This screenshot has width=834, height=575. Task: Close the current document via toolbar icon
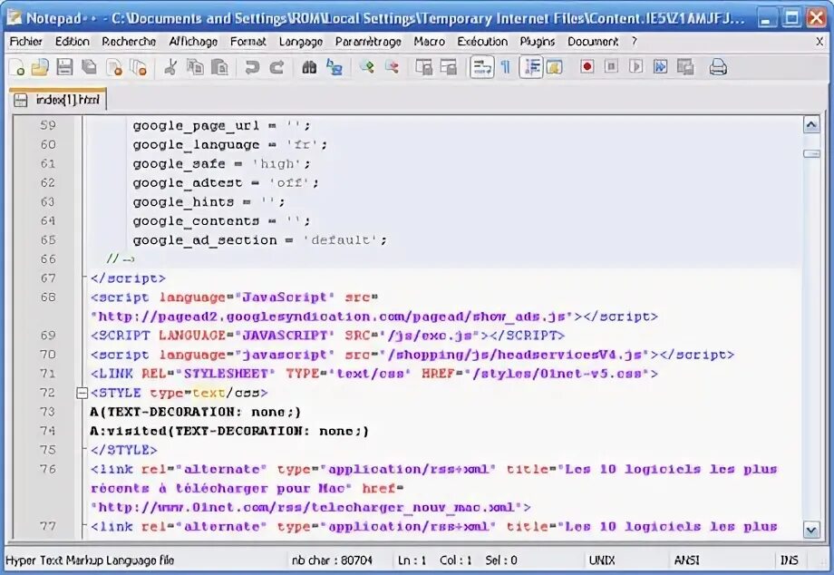point(114,67)
